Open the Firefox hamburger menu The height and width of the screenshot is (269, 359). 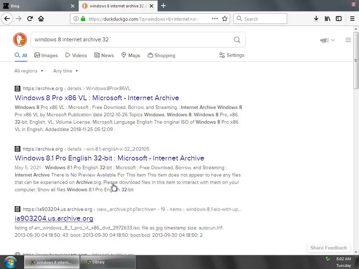(x=352, y=19)
